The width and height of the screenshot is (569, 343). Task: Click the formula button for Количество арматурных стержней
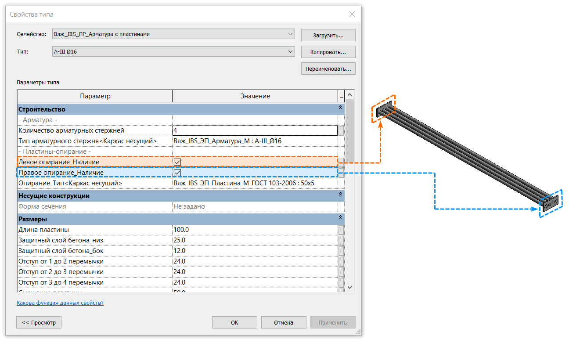[x=341, y=130]
